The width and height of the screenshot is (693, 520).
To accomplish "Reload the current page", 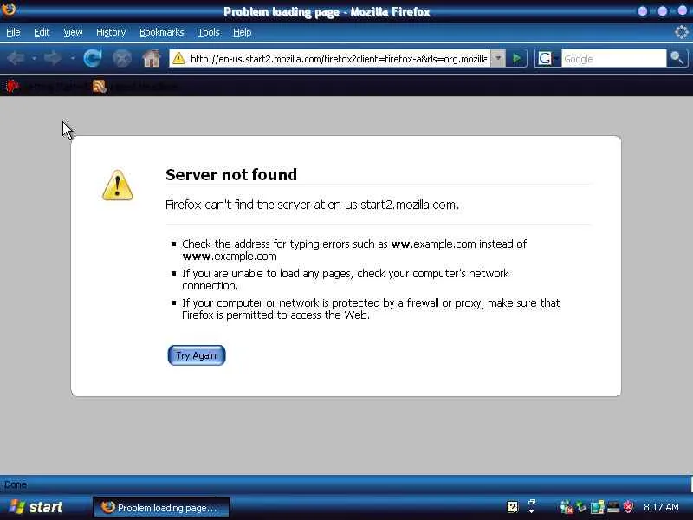I will 93,58.
